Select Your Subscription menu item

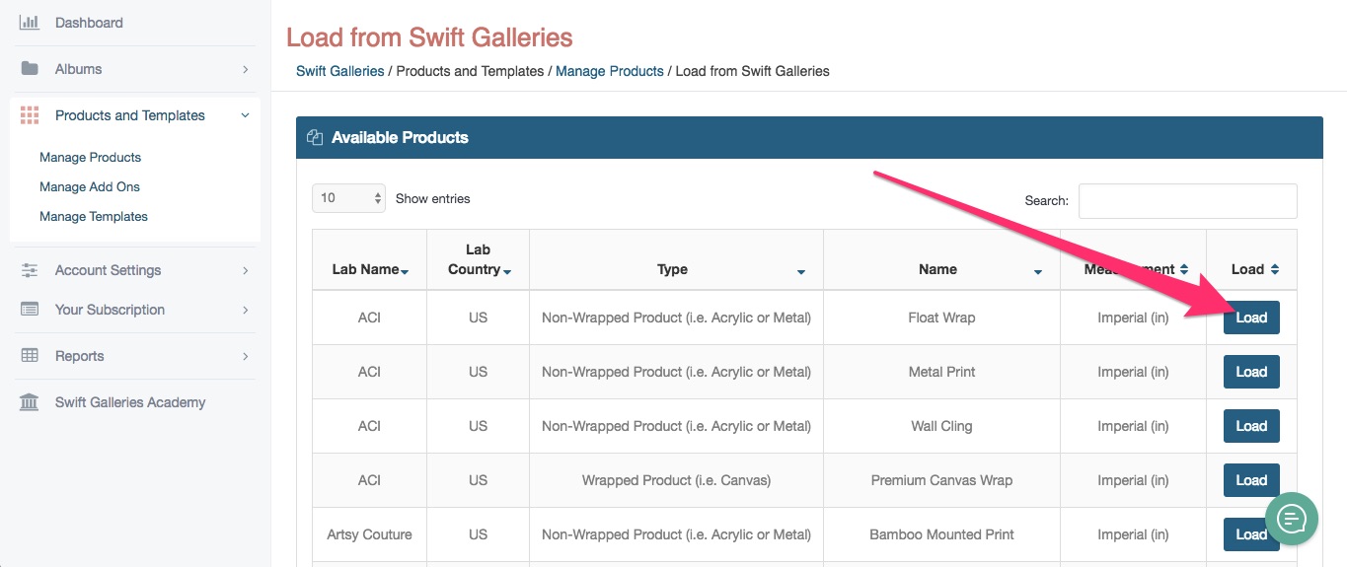[x=110, y=310]
